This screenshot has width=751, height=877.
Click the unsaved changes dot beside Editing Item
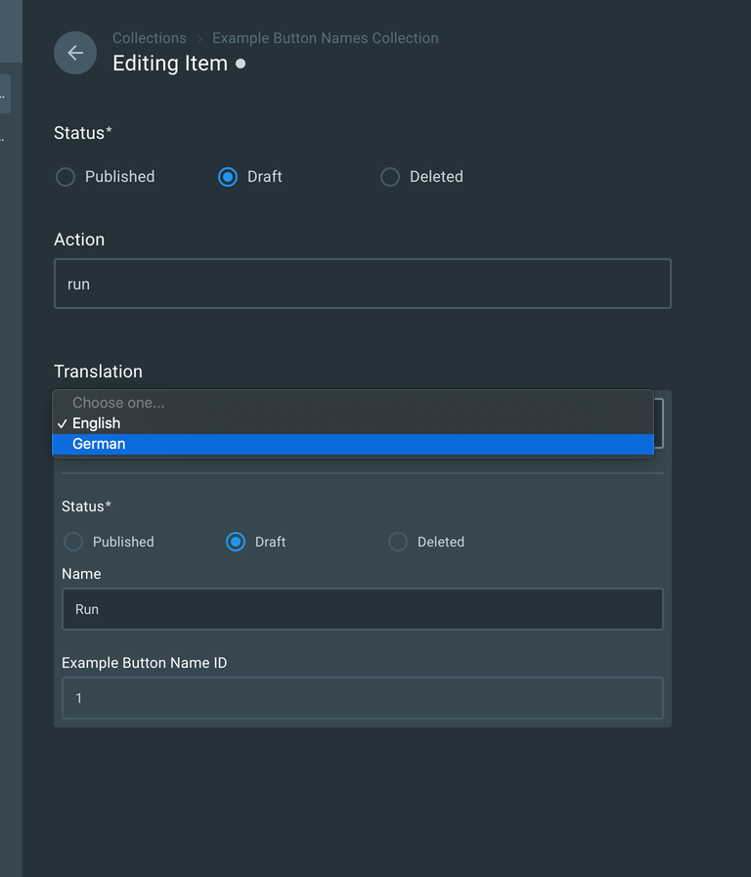click(241, 65)
